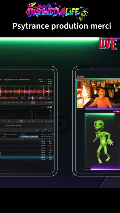Sort the track list by KEY column
Viewport: 120px width, 213px height.
50,139
